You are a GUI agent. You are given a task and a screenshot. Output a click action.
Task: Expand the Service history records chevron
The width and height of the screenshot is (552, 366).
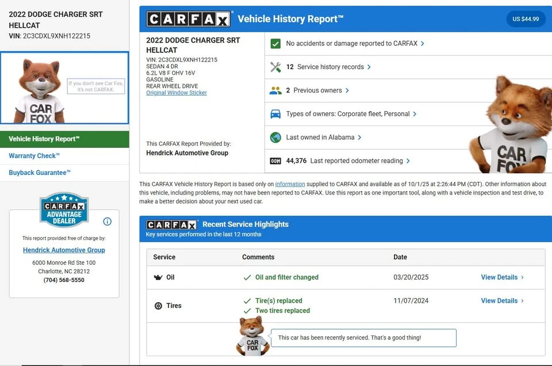[x=369, y=67]
